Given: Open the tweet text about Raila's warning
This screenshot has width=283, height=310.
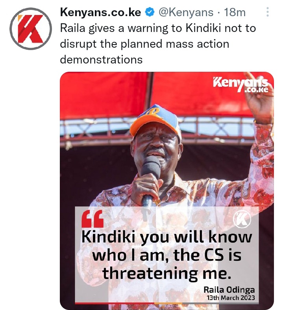Looking at the screenshot, I should click(x=158, y=44).
